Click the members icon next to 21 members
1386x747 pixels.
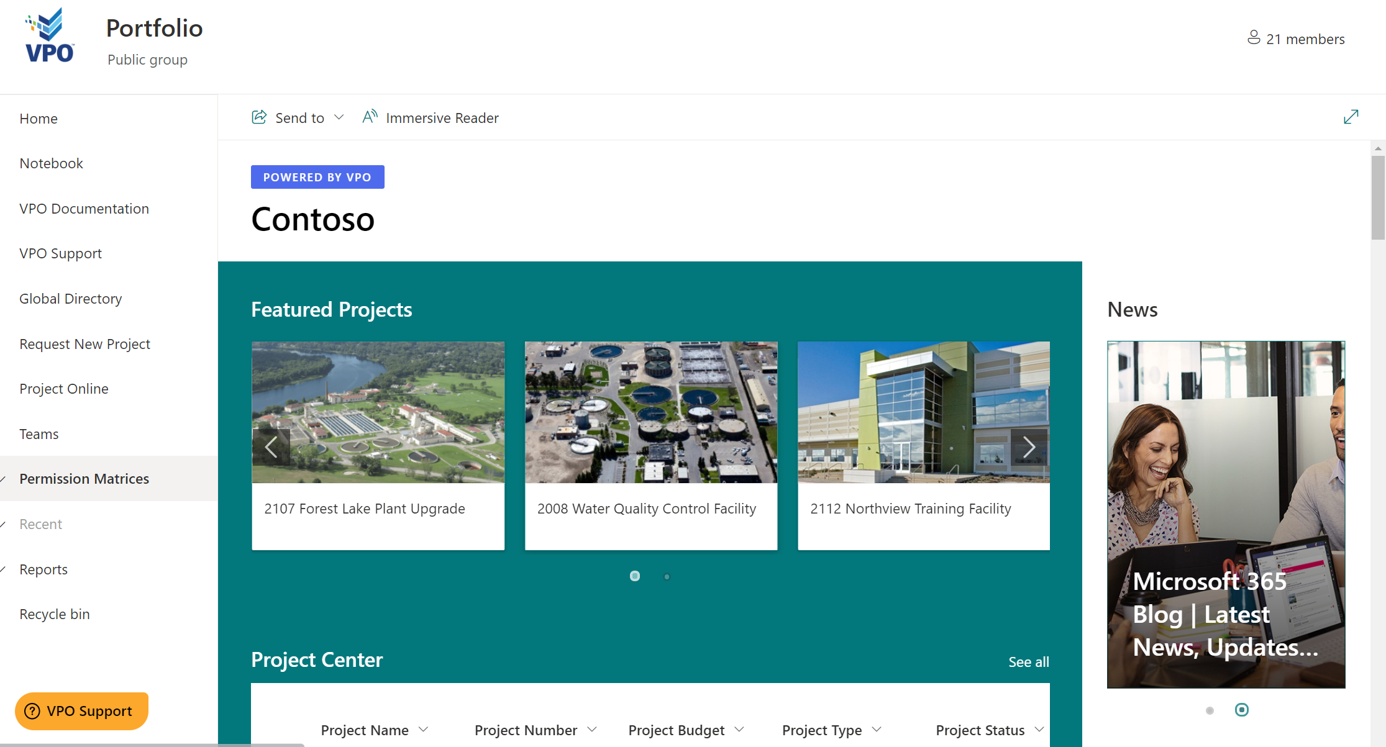(x=1254, y=38)
